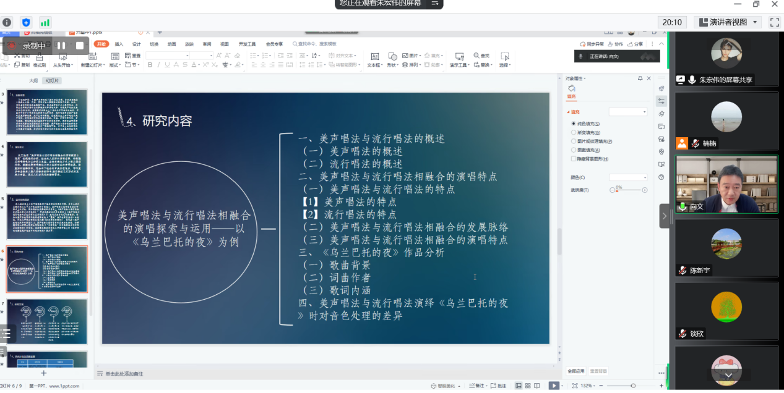This screenshot has width=784, height=393.
Task: Select 图片或纹理填充 radio option
Action: (573, 141)
